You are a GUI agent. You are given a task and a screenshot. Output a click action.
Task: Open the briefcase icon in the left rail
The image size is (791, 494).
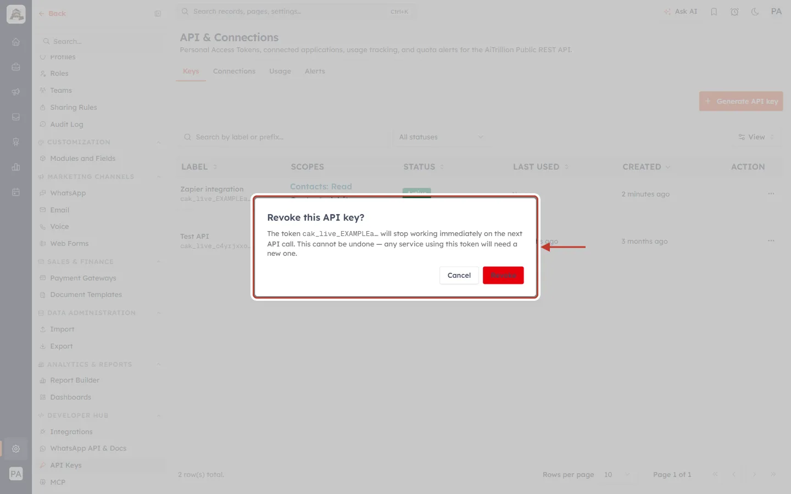coord(16,67)
